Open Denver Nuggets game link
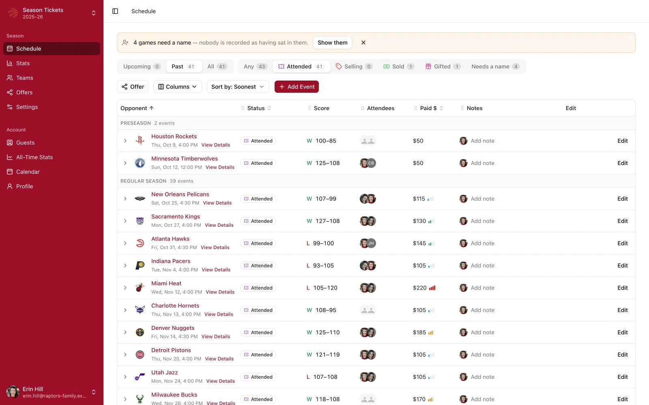The image size is (649, 405). point(173,328)
